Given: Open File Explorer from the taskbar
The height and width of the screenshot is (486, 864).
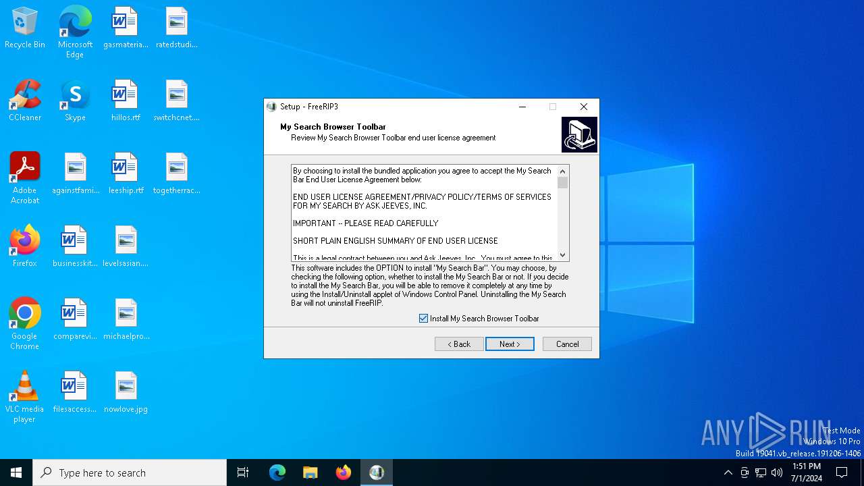Looking at the screenshot, I should [x=310, y=473].
